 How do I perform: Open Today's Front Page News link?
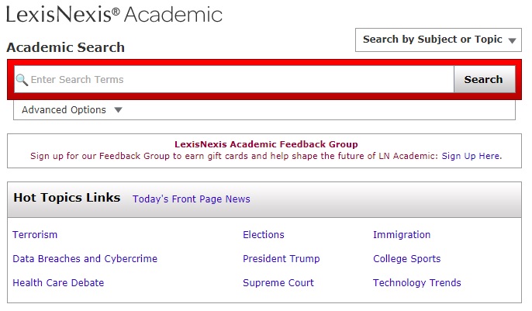click(x=191, y=199)
